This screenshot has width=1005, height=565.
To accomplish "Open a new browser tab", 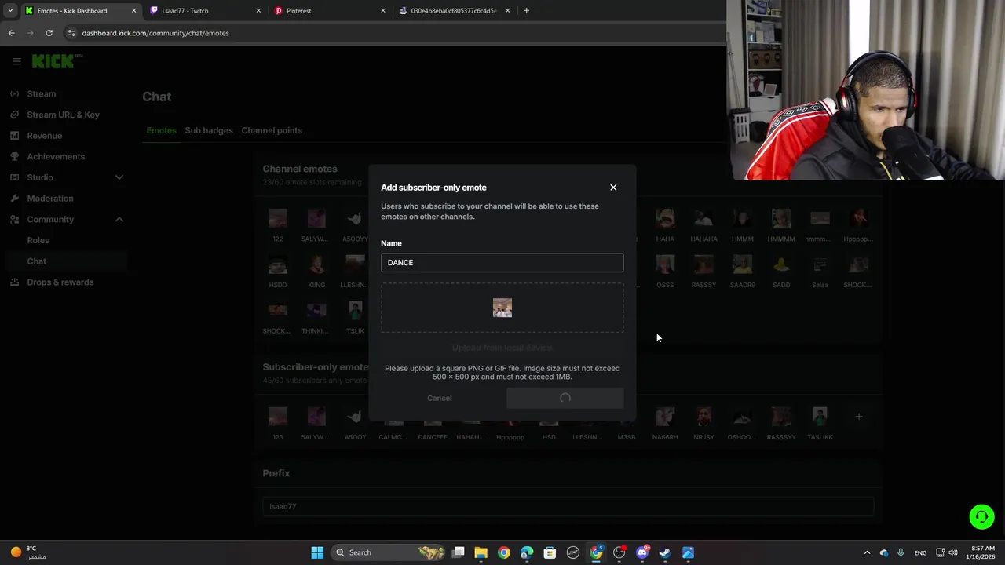I will [x=526, y=11].
